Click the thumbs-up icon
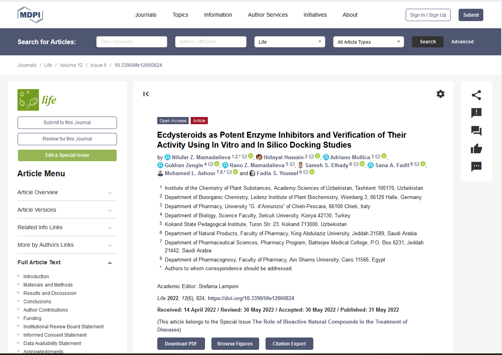 [476, 149]
